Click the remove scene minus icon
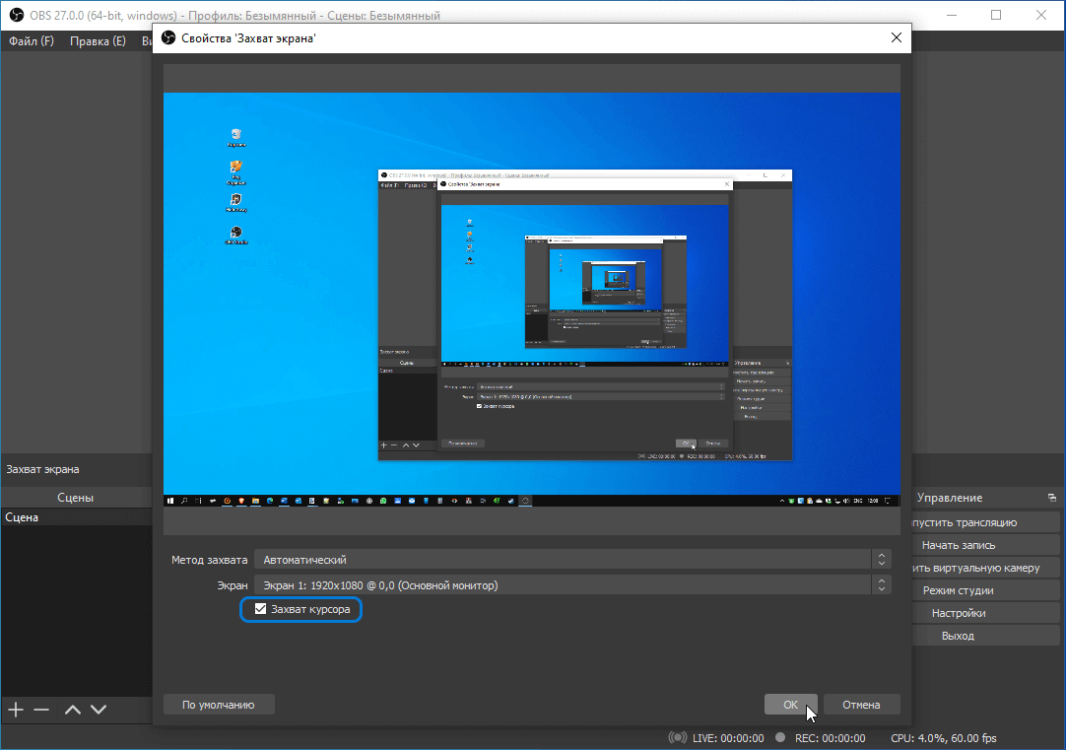Viewport: 1066px width, 750px height. pyautogui.click(x=41, y=709)
